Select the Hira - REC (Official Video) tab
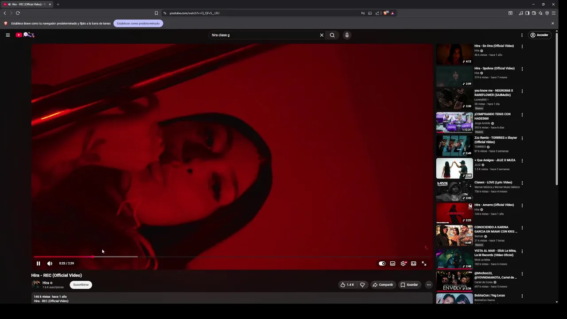 27,4
